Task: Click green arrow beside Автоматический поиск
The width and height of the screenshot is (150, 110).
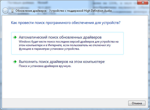Action: (15, 37)
